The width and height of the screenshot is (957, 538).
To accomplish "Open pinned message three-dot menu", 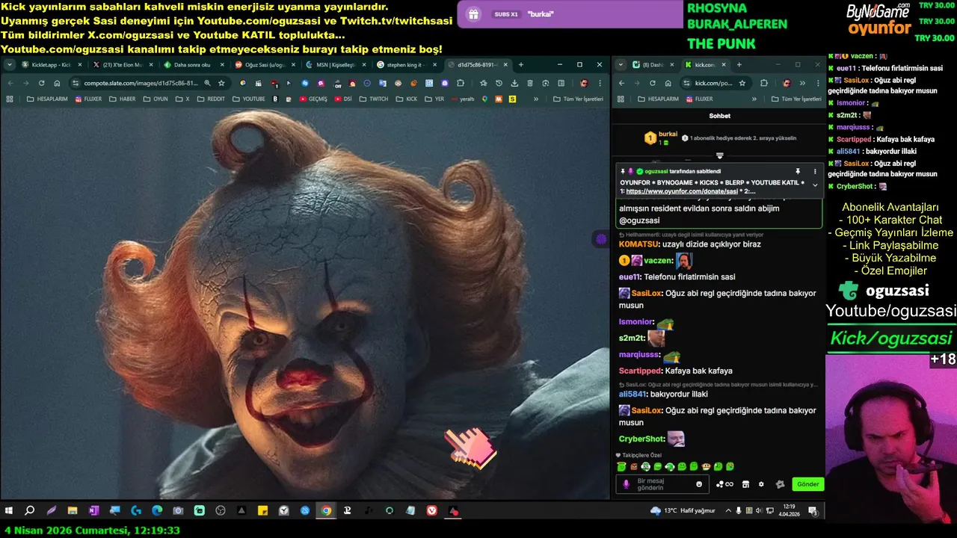I will (x=815, y=171).
